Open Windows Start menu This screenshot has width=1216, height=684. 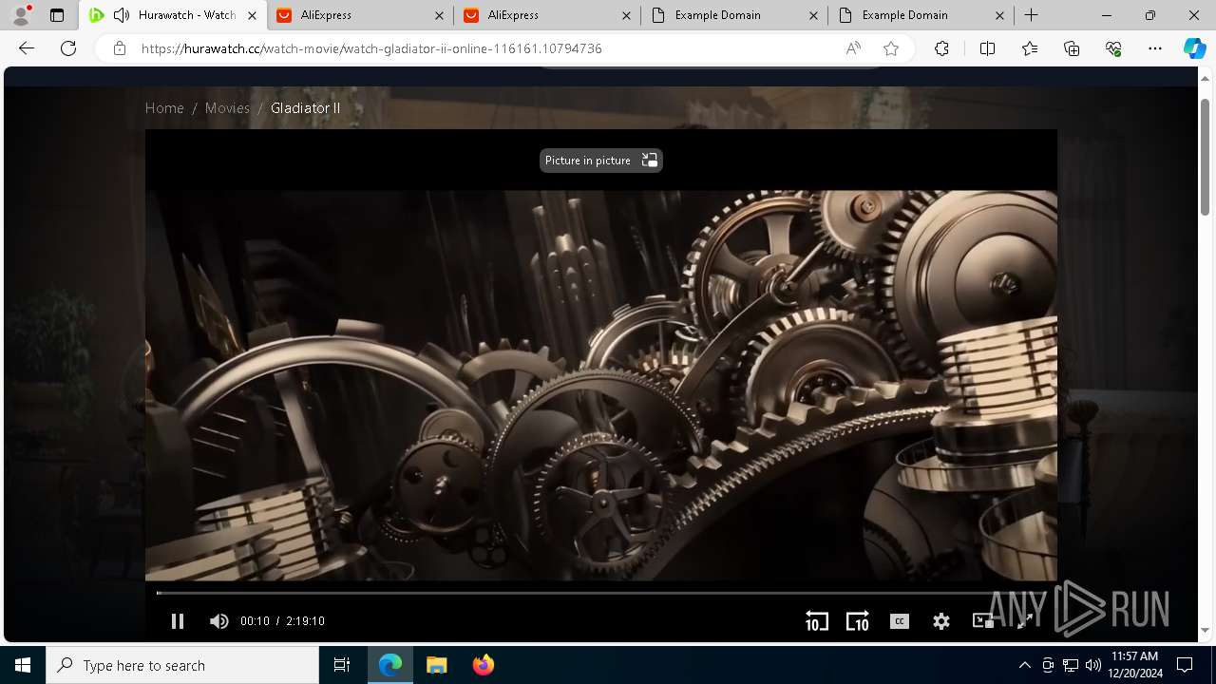point(23,665)
